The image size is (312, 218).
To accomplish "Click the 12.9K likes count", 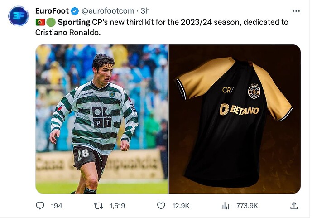I will [181, 206].
